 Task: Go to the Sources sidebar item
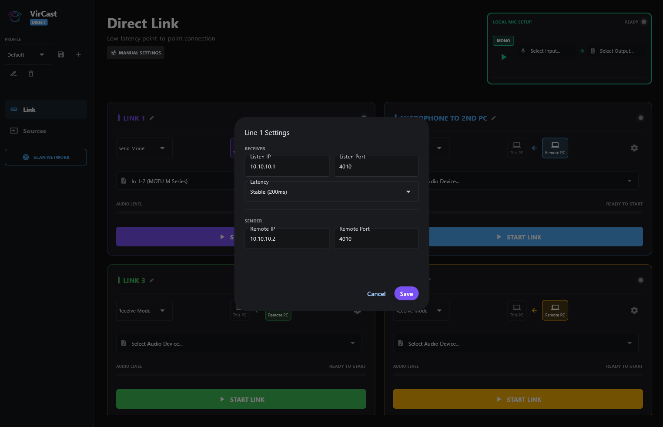coord(34,131)
